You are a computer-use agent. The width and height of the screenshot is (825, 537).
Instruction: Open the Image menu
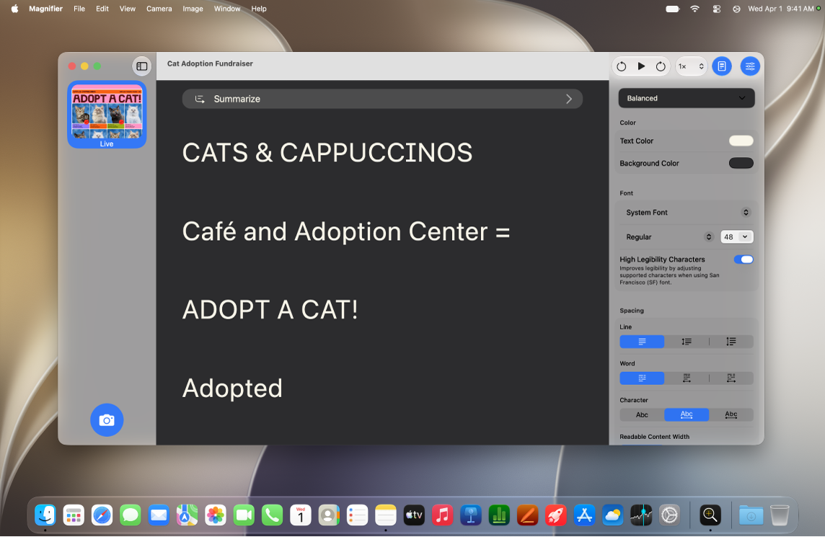point(193,9)
